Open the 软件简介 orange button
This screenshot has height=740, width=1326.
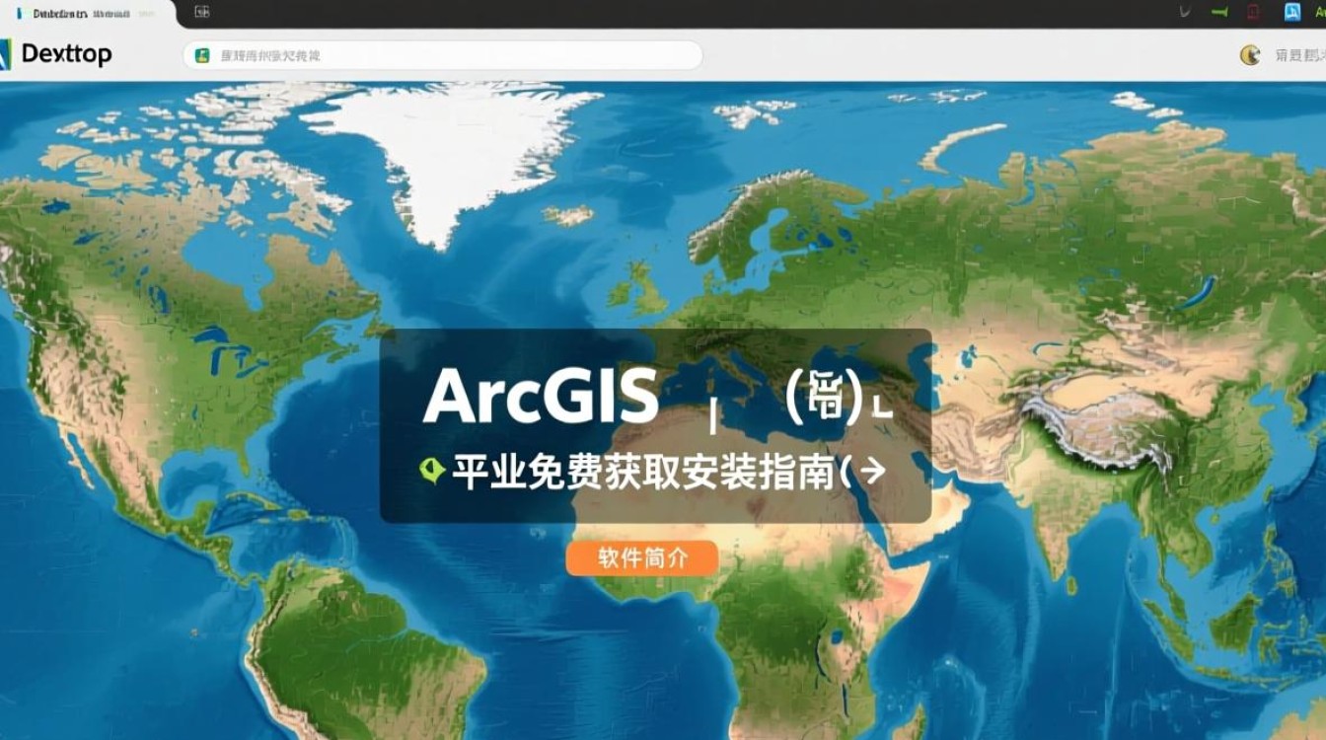coord(641,557)
